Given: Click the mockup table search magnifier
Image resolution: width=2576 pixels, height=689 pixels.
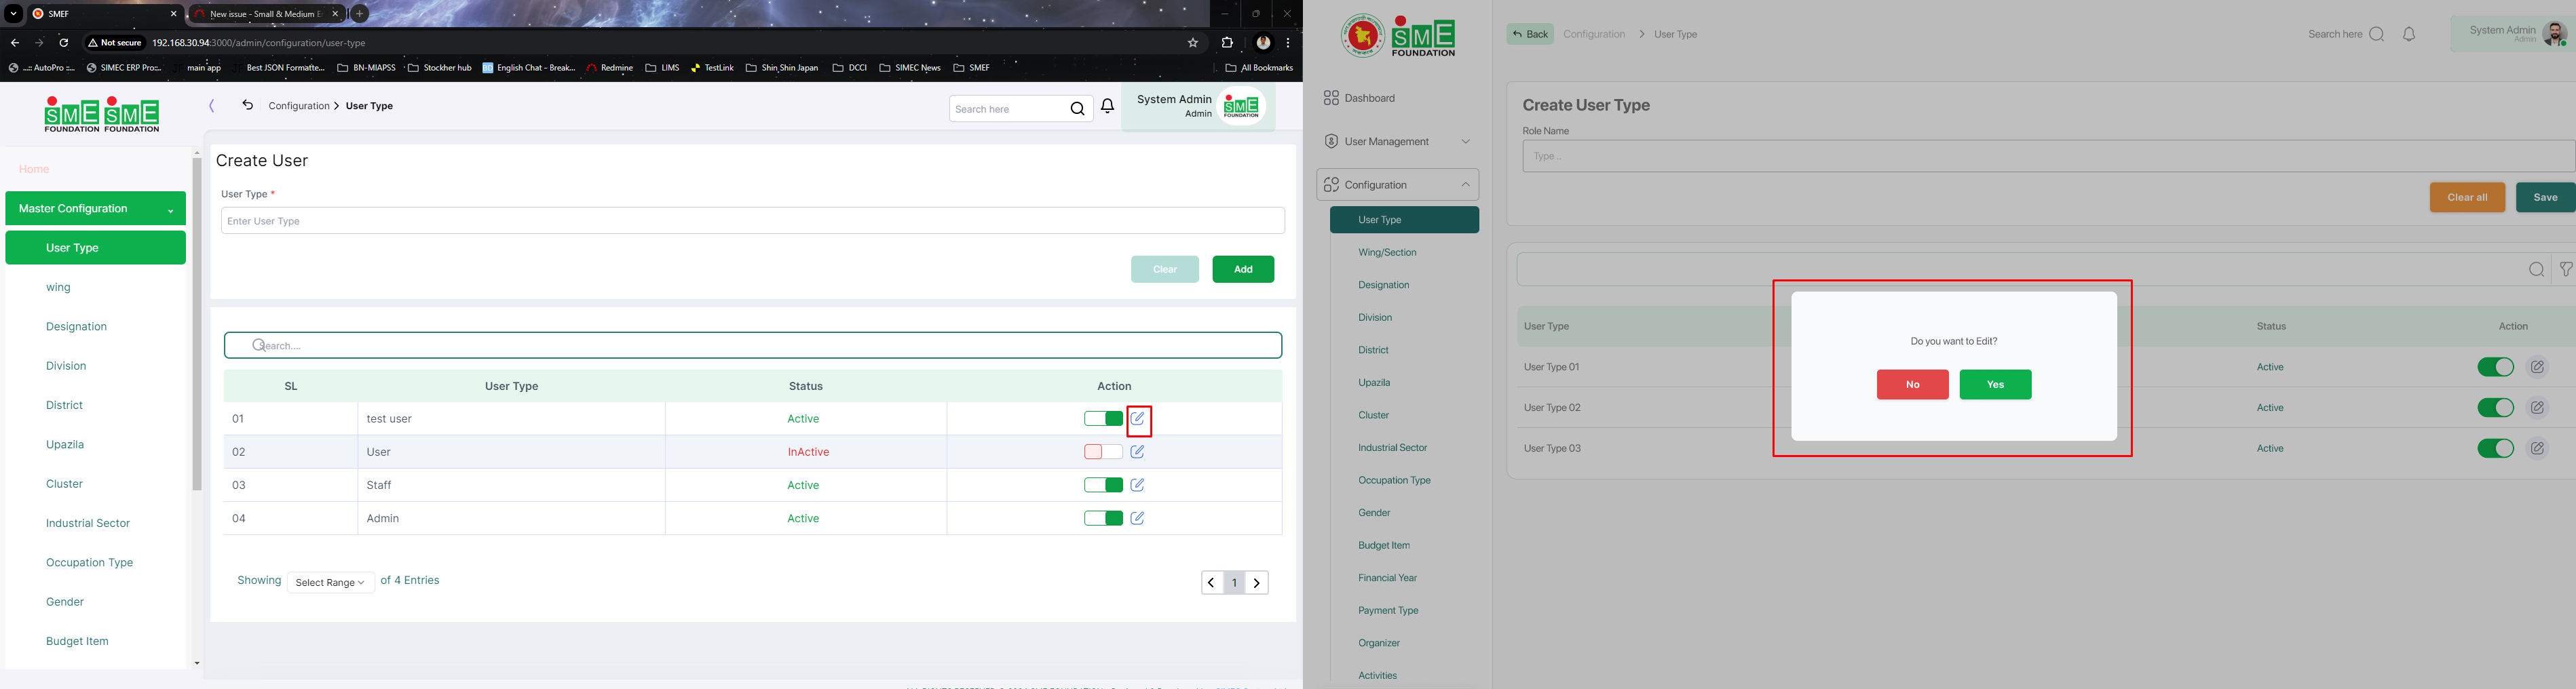Looking at the screenshot, I should pyautogui.click(x=2537, y=269).
